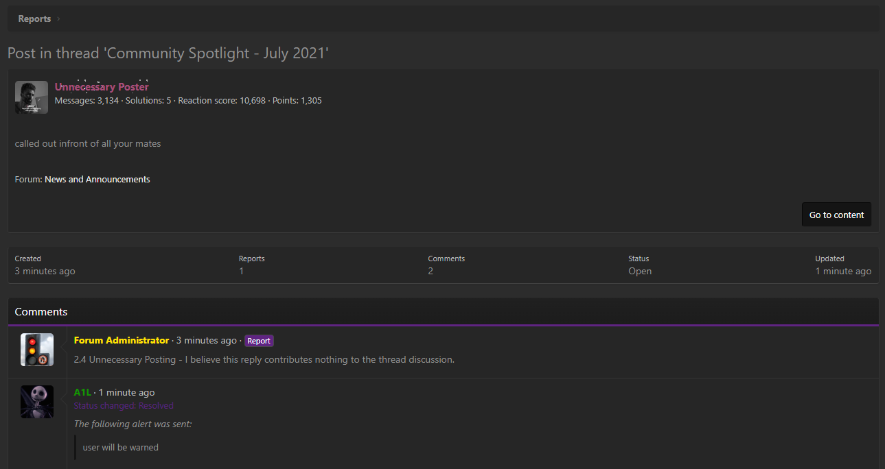Open A1L's skeleton avatar

pos(36,402)
